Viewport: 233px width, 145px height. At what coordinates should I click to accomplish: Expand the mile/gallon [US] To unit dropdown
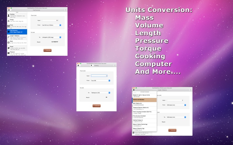tap(60, 37)
